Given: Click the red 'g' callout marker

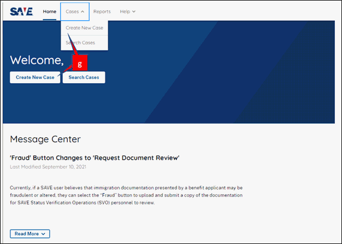Looking at the screenshot, I should [x=80, y=63].
